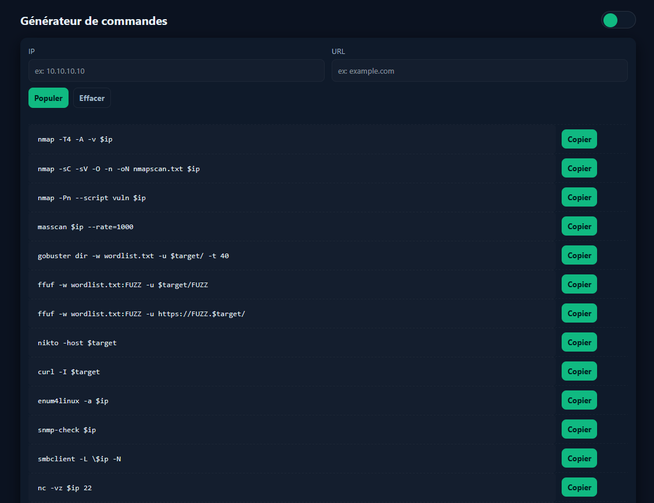Select the gobuster dir command text

coord(134,256)
